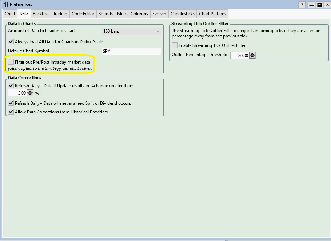Click the Default Chart Symbol input field
331x241 pixels.
(x=132, y=51)
